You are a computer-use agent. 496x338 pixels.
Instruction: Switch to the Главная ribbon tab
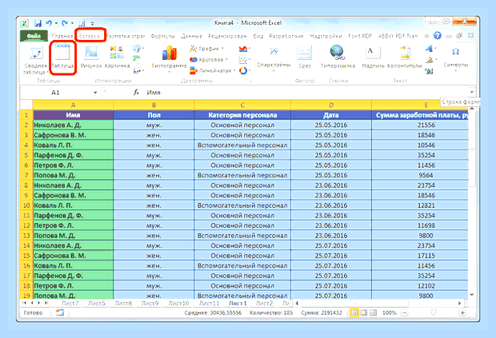pyautogui.click(x=62, y=36)
